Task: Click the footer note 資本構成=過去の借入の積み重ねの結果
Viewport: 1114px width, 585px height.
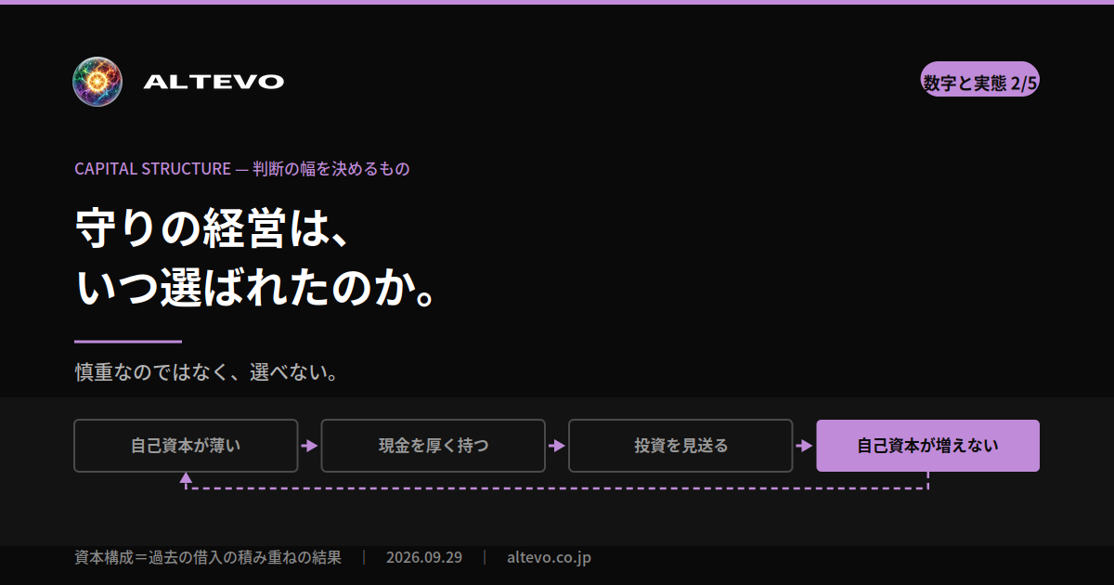Action: [x=208, y=557]
